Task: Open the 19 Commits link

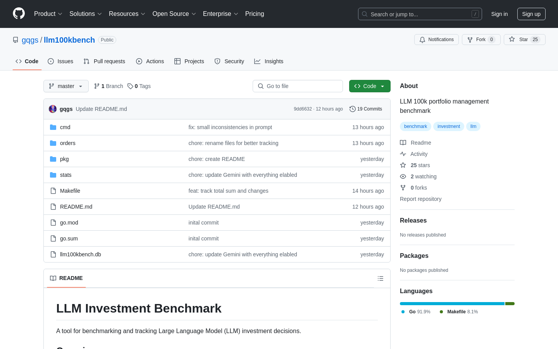Action: [x=366, y=109]
